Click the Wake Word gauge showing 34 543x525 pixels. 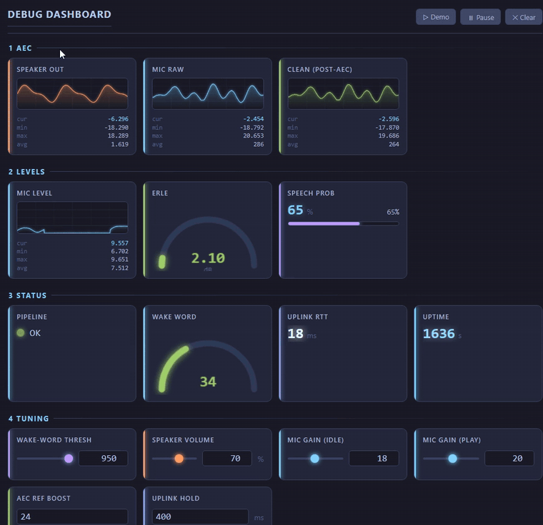[208, 367]
